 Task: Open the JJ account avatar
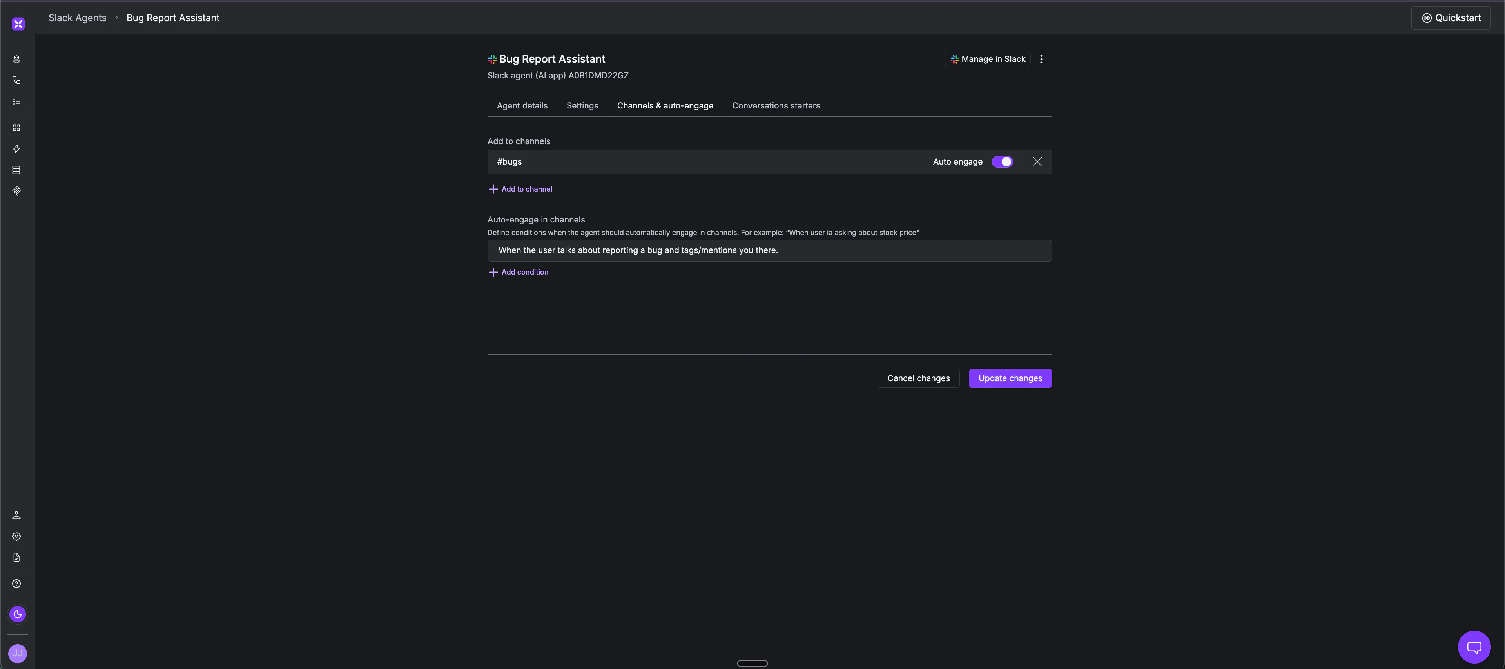tap(18, 653)
